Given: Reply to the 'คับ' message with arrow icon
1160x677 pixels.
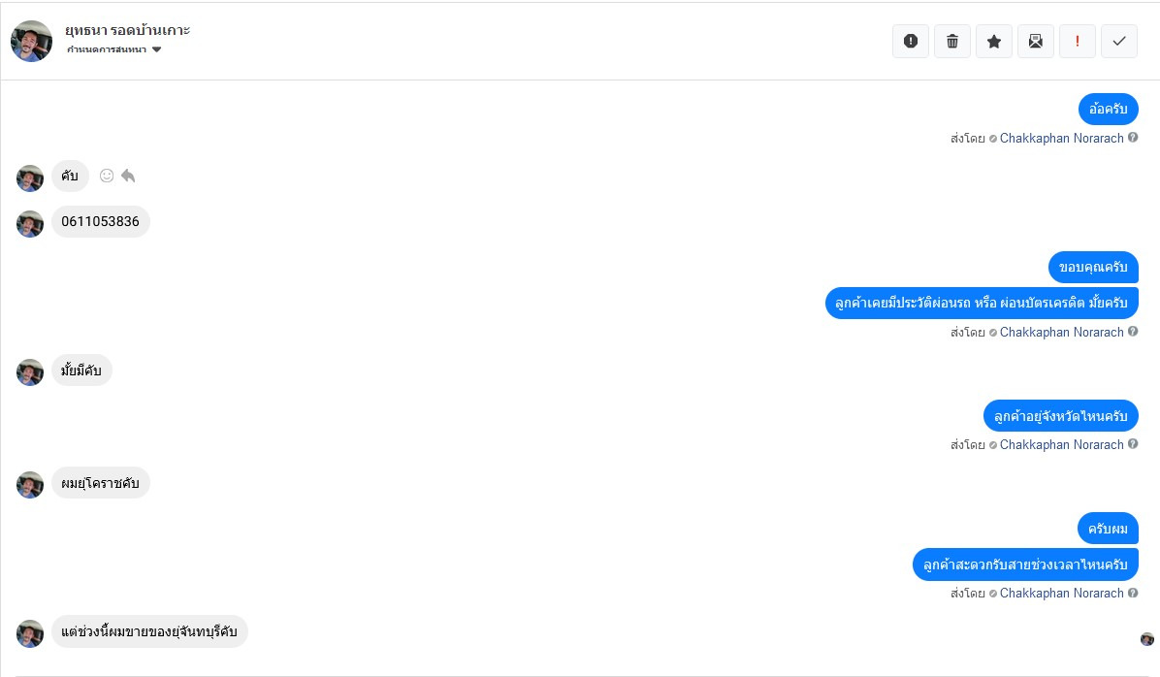Looking at the screenshot, I should pyautogui.click(x=128, y=176).
